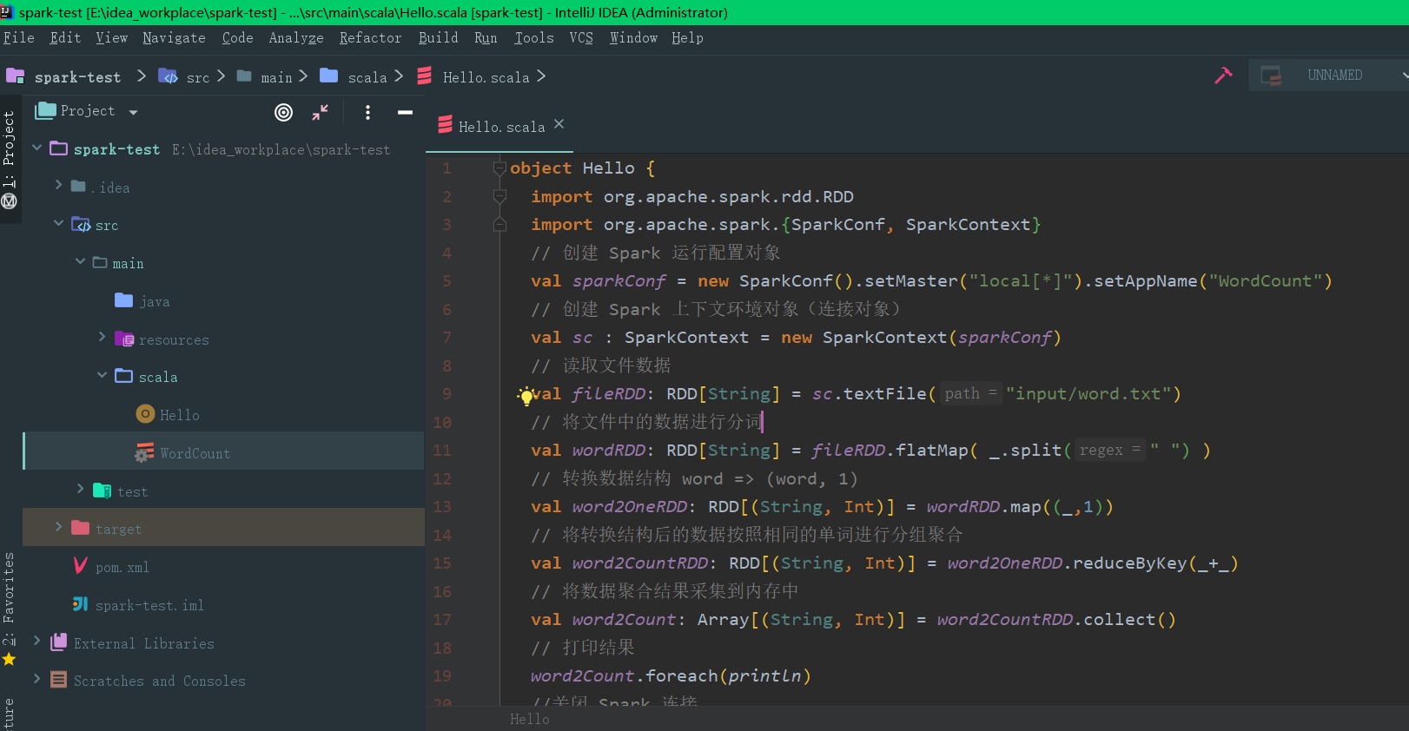Screen dimensions: 1409x731
Task: Expand External Libraries node
Action: (x=37, y=641)
